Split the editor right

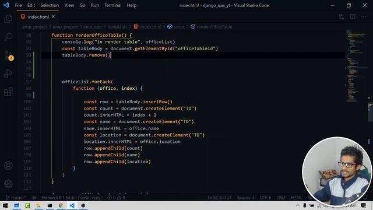(353, 17)
